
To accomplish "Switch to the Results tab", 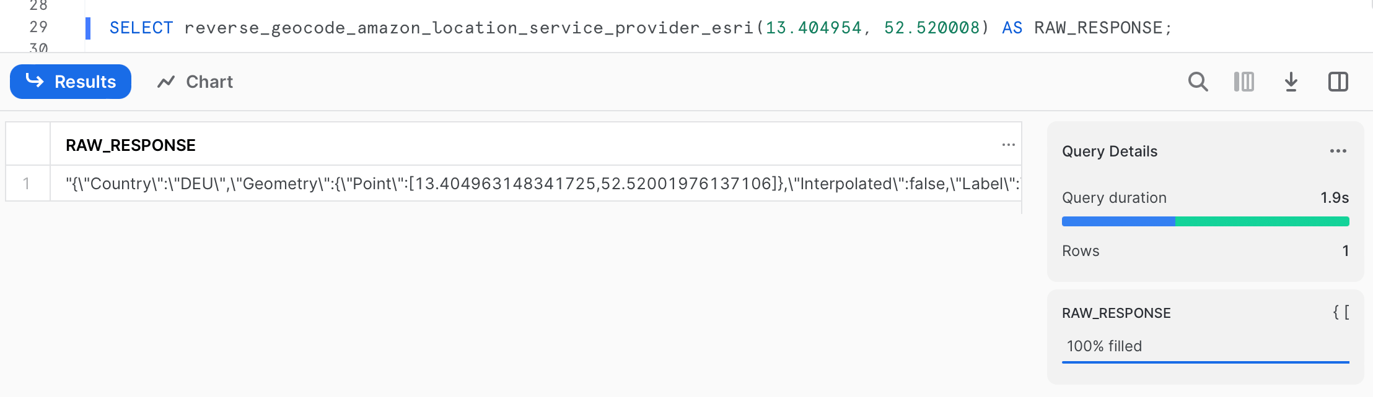I will [71, 82].
